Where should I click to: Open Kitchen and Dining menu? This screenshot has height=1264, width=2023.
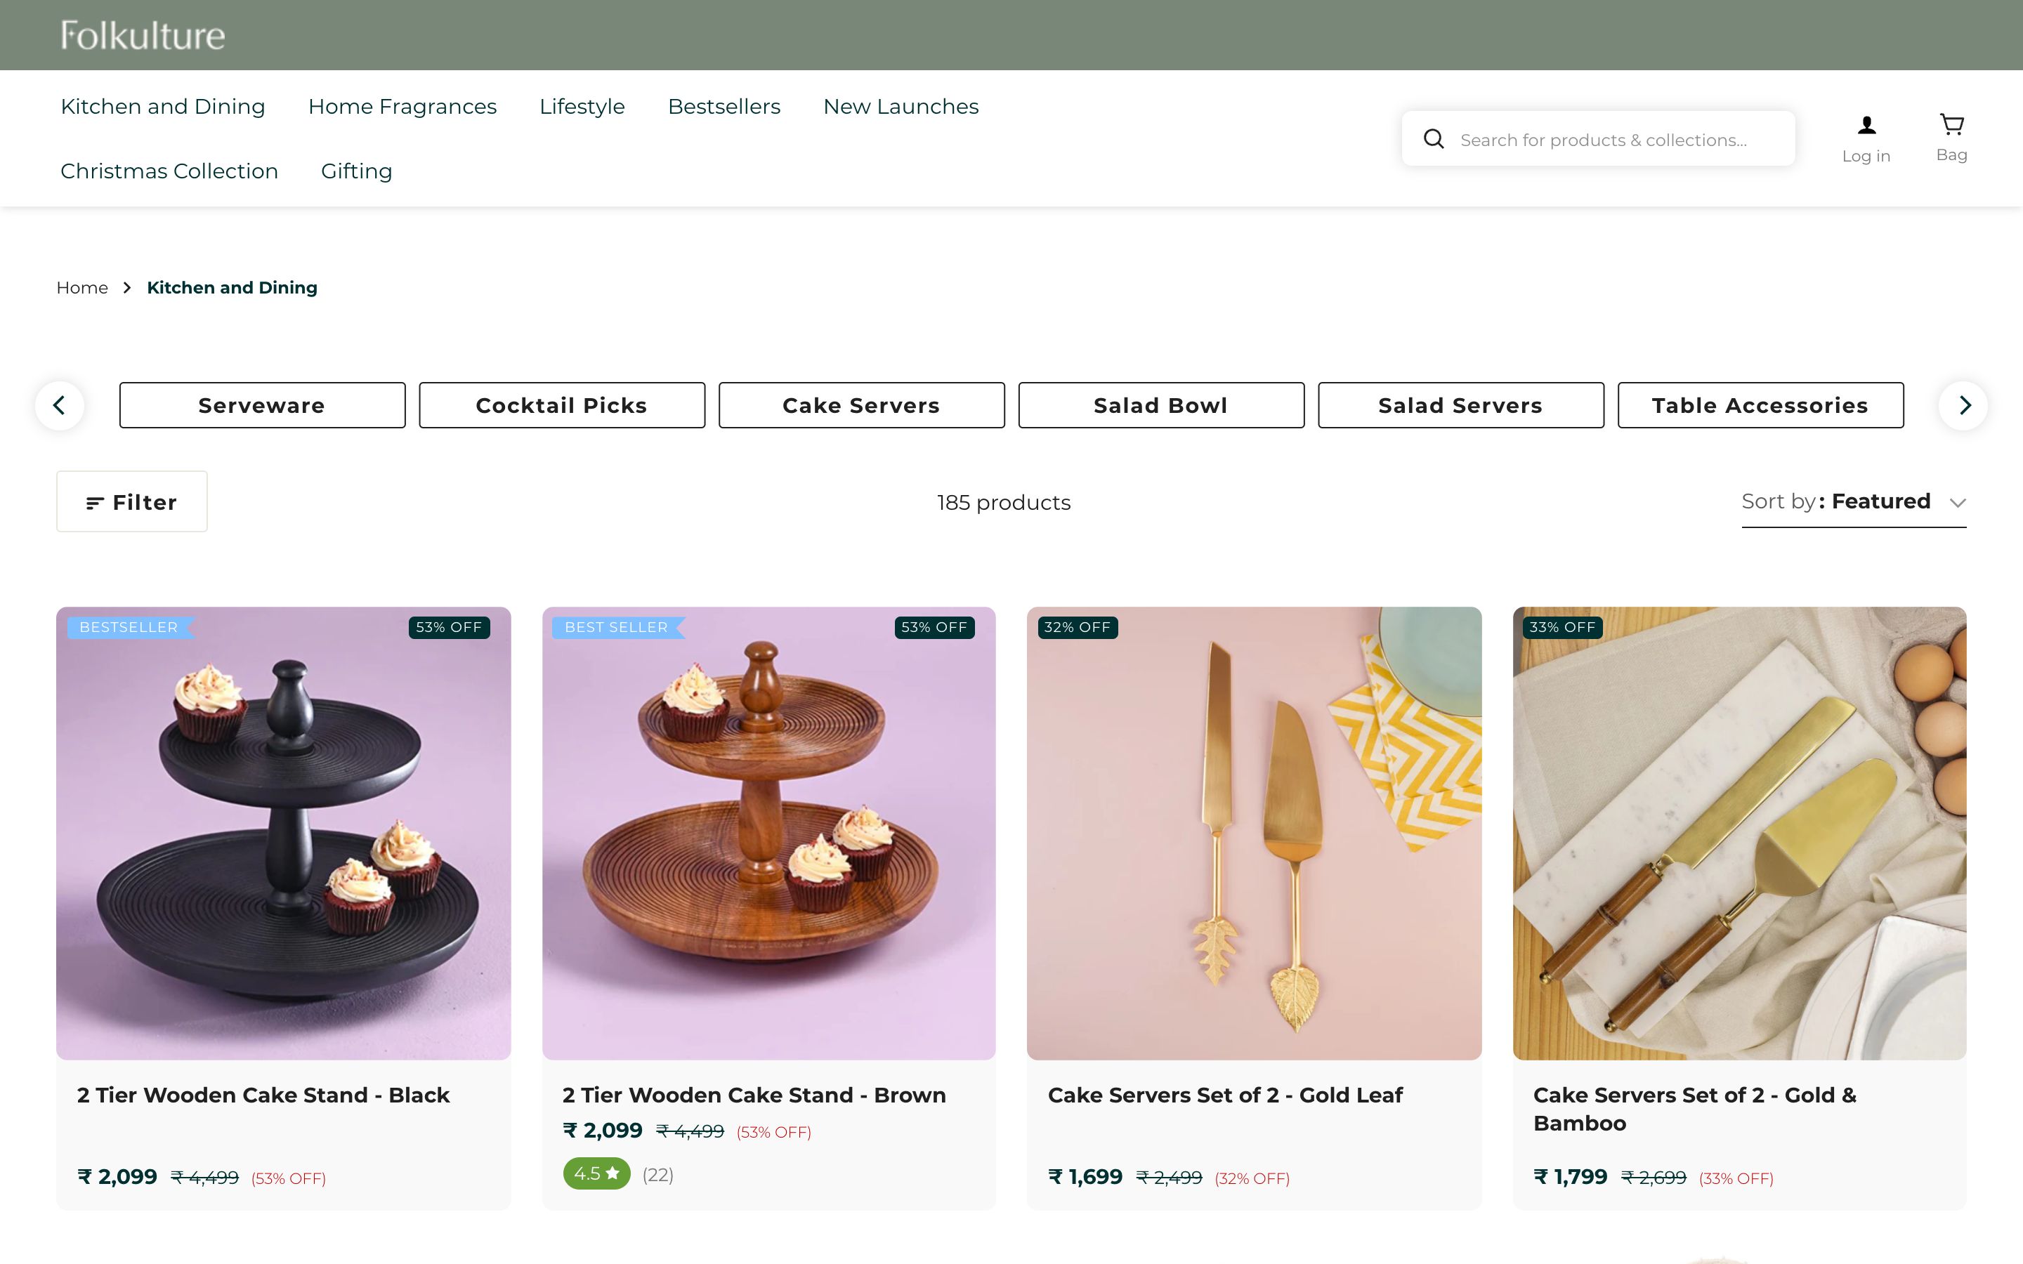[163, 106]
